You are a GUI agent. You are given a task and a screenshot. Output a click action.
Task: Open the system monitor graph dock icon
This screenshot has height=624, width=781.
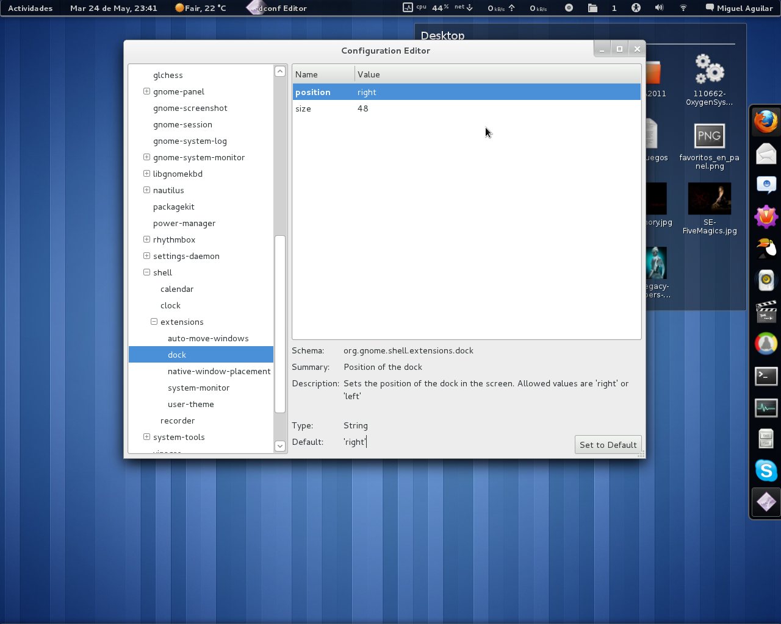click(766, 408)
